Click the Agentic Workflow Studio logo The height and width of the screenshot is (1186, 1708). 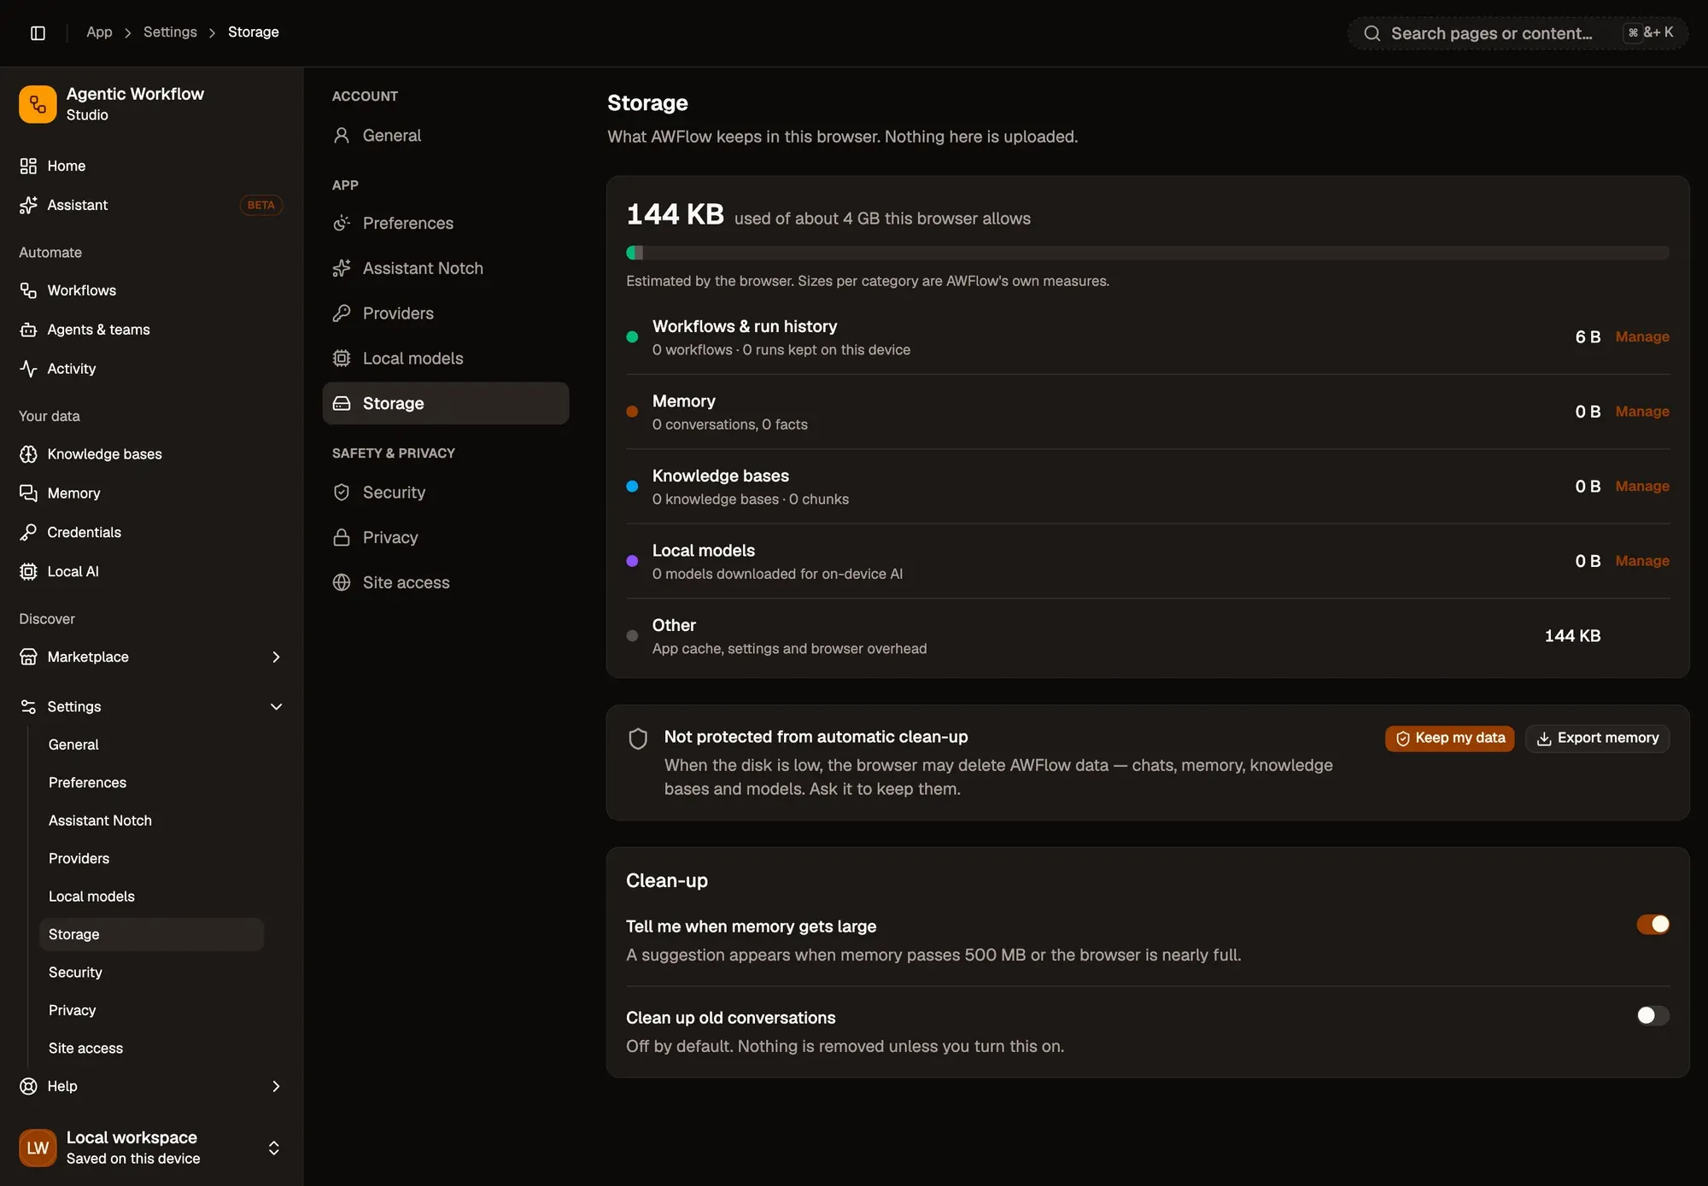coord(38,104)
